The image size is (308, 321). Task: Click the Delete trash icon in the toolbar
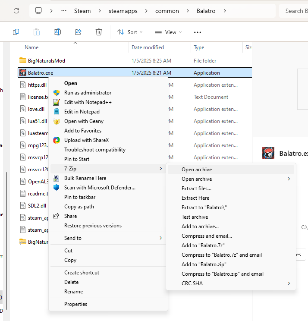point(99,32)
